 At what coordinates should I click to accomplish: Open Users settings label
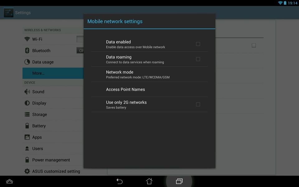38,148
